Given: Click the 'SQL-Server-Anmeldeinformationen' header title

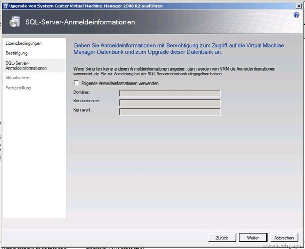Looking at the screenshot, I should (80, 22).
